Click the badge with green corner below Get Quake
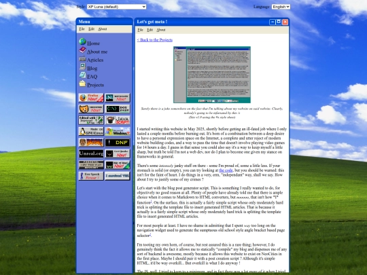This screenshot has height=275, width=367. click(x=118, y=165)
